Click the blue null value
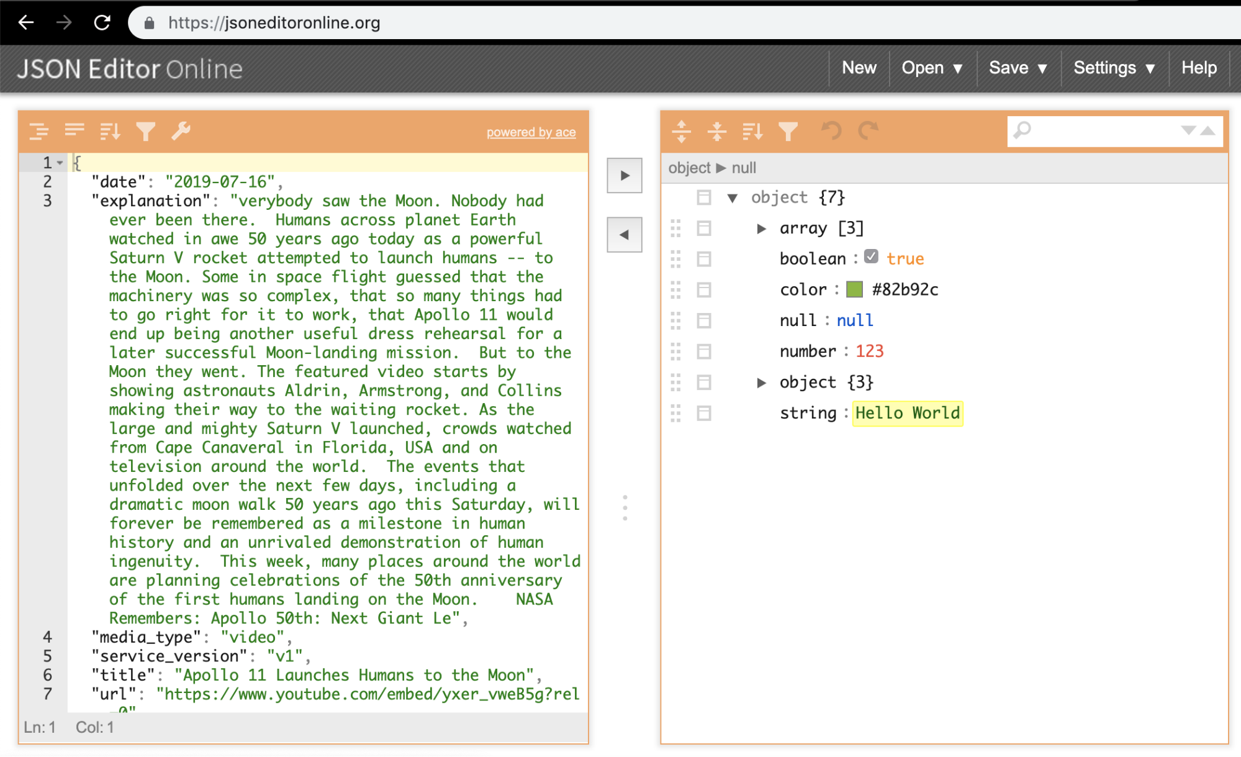 (854, 320)
